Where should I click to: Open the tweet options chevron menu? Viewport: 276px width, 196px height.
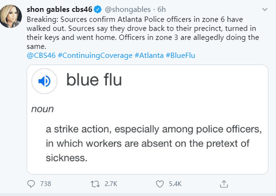(265, 10)
